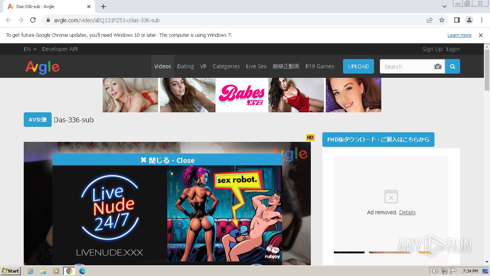Reload the current page
This screenshot has width=490, height=276.
pos(33,20)
